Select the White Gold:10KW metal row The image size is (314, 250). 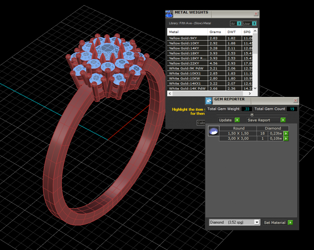188,79
